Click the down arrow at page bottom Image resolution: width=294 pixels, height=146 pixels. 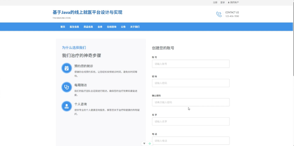pyautogui.click(x=144, y=144)
